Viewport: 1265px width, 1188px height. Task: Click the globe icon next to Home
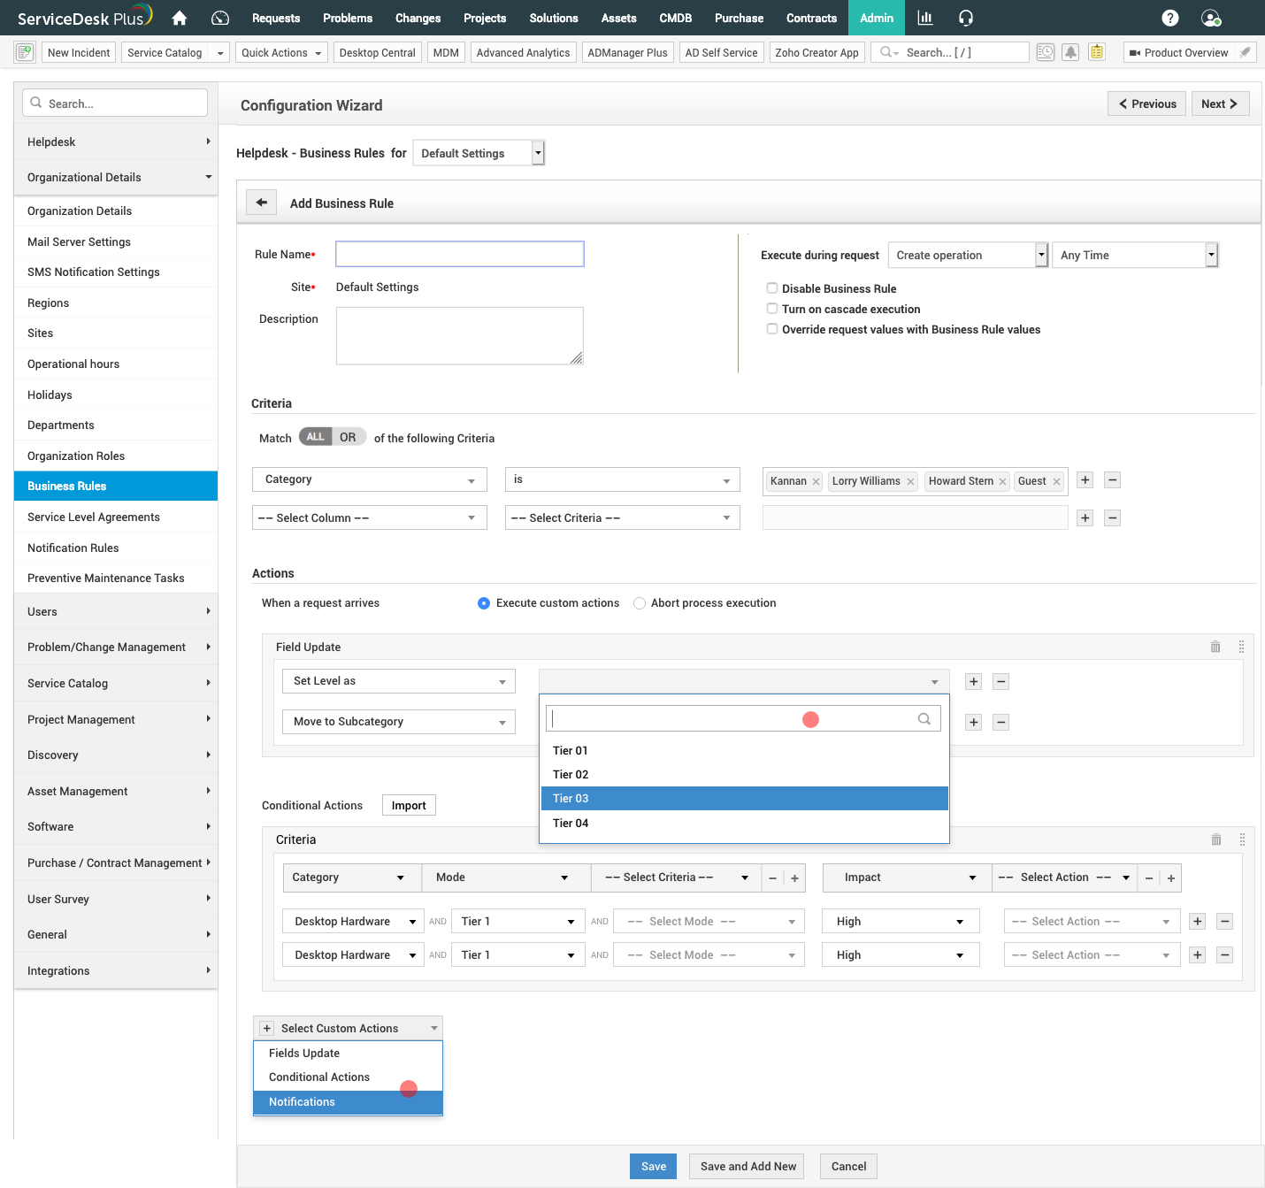(219, 18)
